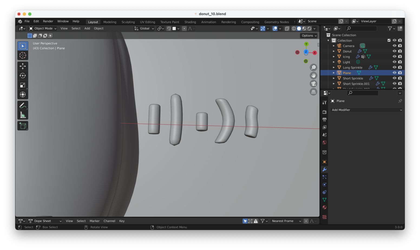Click the red X axis gizmo ball
This screenshot has width=420, height=250.
315,53
